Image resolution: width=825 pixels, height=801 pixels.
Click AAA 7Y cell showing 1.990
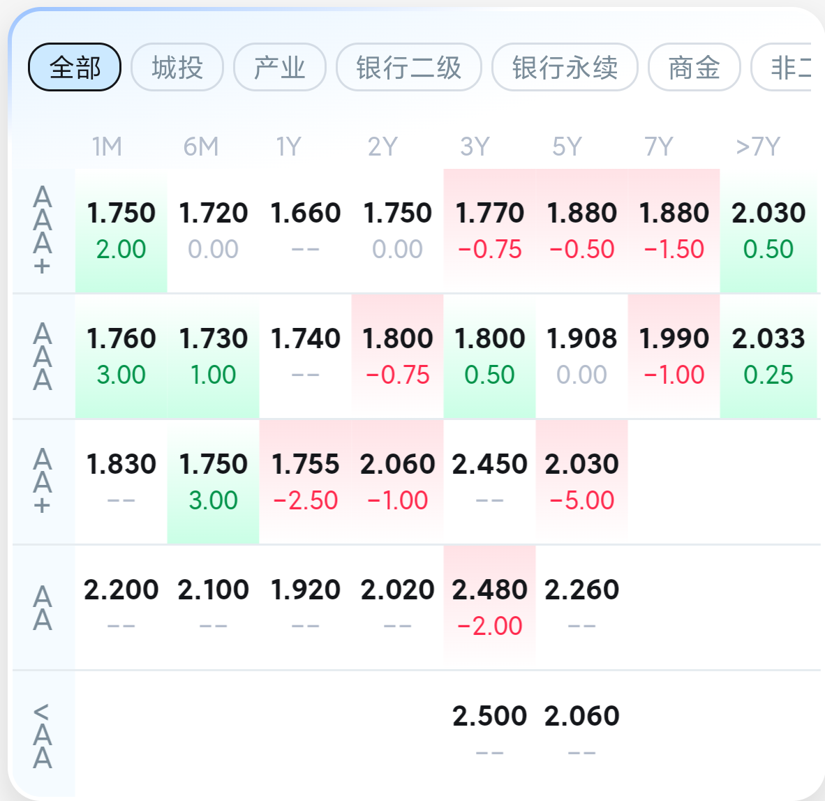click(x=674, y=356)
